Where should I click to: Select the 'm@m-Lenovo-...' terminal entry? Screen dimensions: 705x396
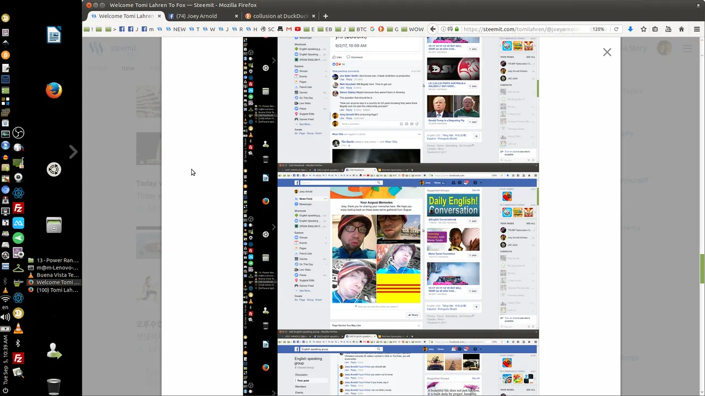[53, 267]
